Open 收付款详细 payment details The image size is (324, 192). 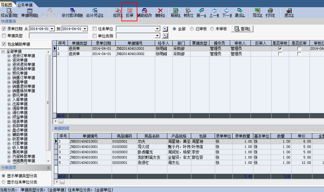(x=72, y=13)
